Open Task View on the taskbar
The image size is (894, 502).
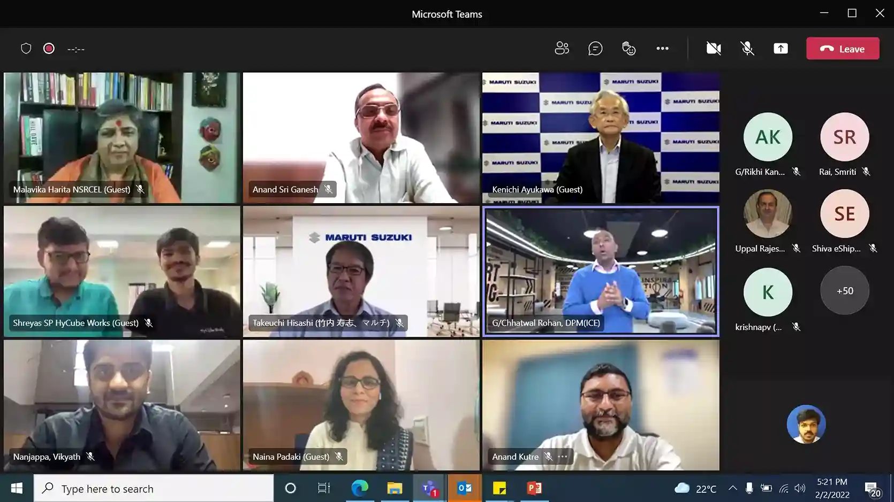tap(324, 488)
